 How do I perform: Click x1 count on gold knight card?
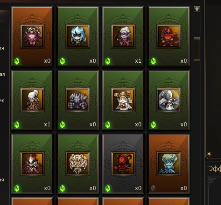click(x=47, y=125)
